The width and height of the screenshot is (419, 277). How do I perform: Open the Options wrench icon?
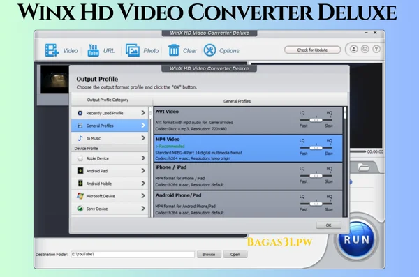pyautogui.click(x=209, y=50)
